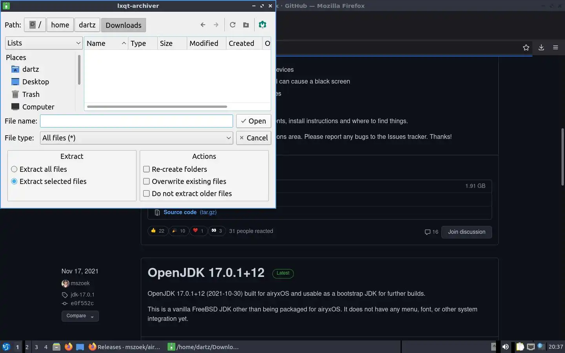
Task: Click the Firefox page vertical scrollbar
Action: [562, 157]
